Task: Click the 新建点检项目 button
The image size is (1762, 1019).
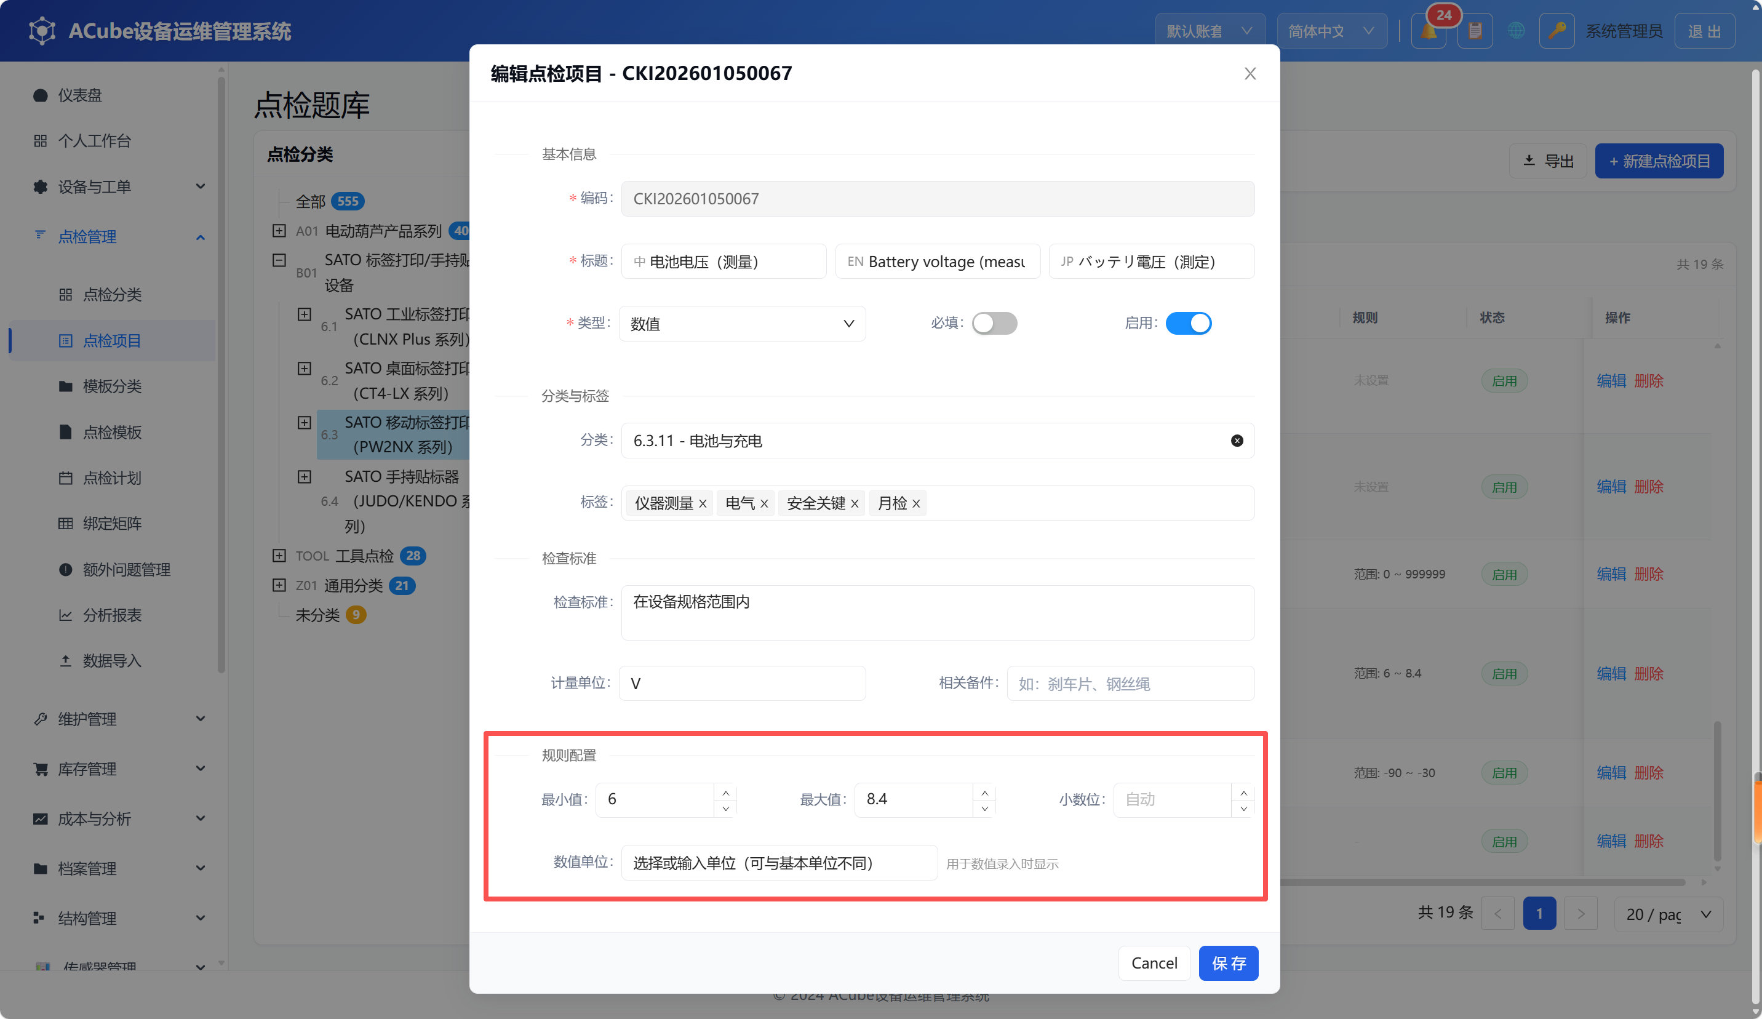Action: 1659,162
